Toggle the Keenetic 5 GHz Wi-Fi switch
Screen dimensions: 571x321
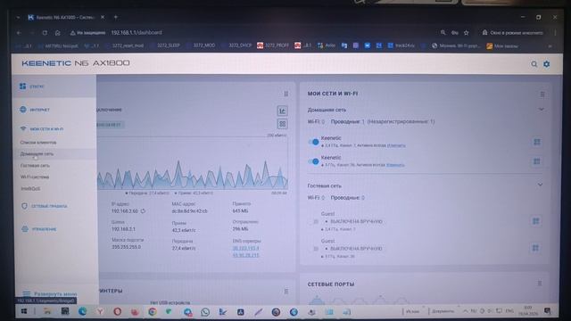point(313,161)
